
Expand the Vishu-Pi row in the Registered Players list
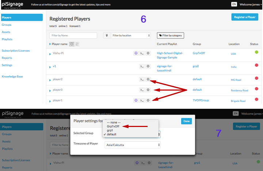(x=50, y=54)
